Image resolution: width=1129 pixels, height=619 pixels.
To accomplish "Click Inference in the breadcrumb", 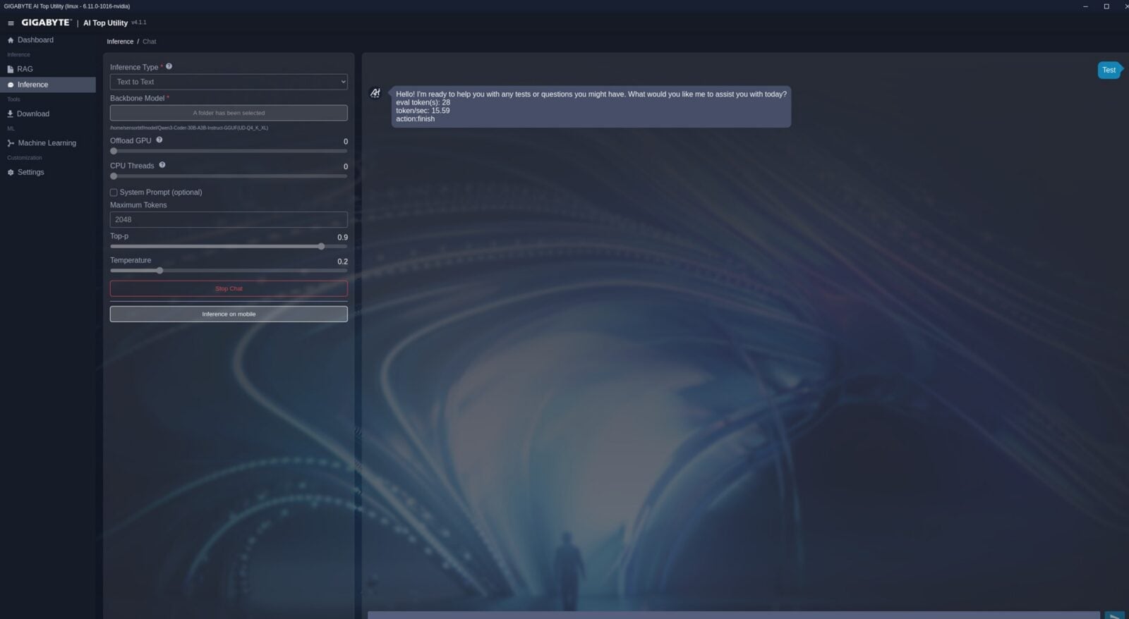I will point(120,42).
